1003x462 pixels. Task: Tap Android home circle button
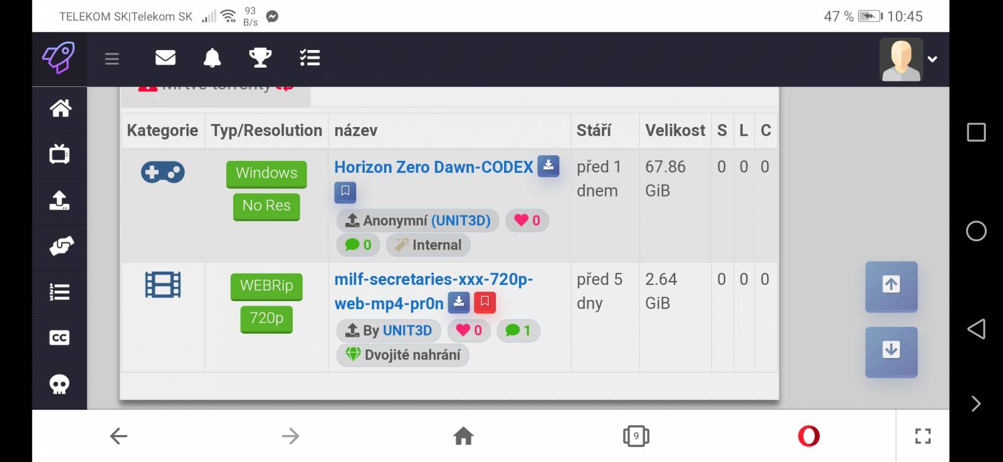(x=976, y=231)
